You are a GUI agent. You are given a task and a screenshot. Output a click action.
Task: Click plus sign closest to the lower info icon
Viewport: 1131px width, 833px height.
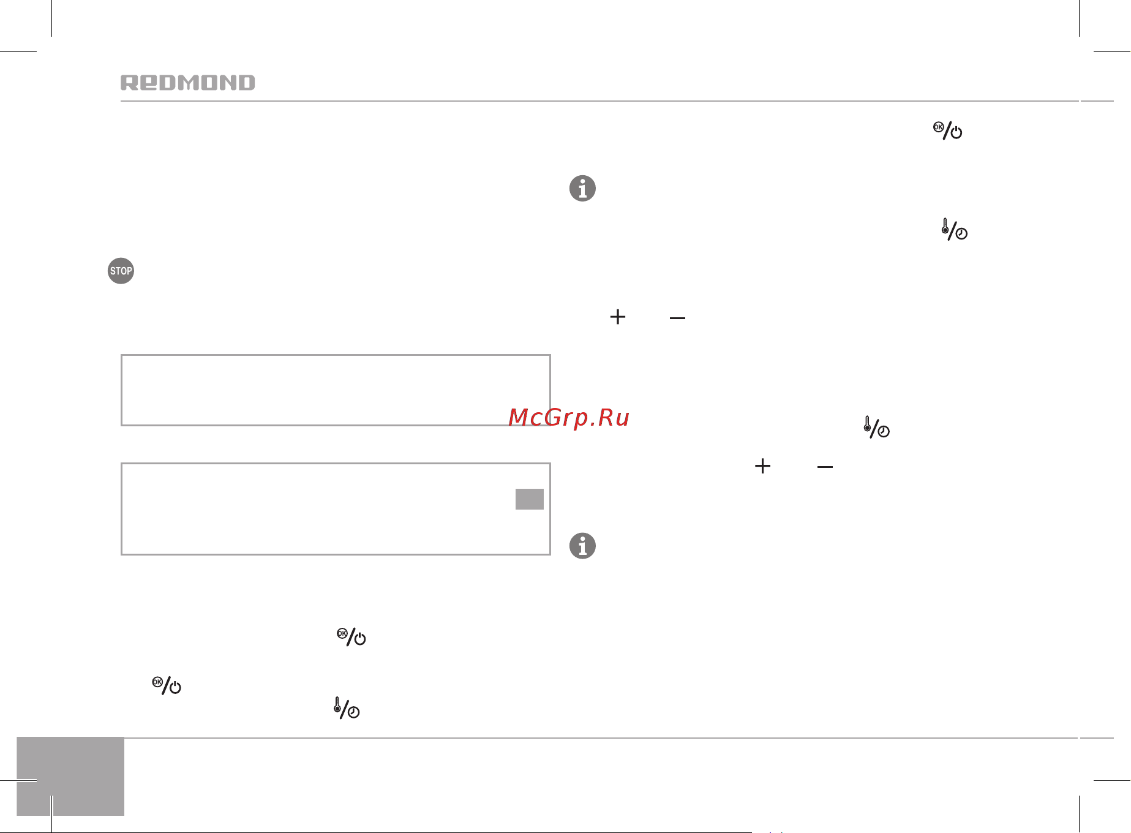coord(762,466)
